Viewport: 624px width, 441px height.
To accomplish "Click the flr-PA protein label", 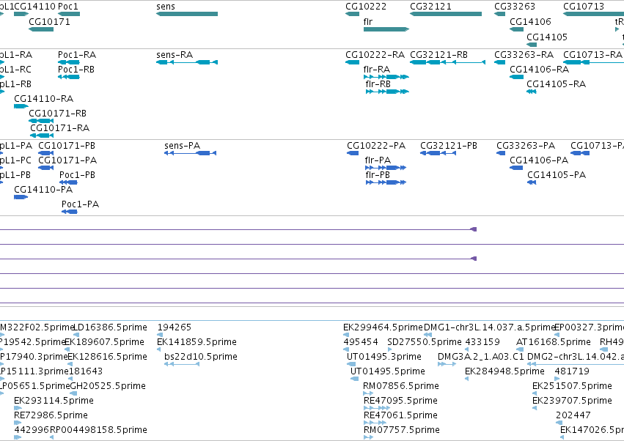I will click(378, 160).
